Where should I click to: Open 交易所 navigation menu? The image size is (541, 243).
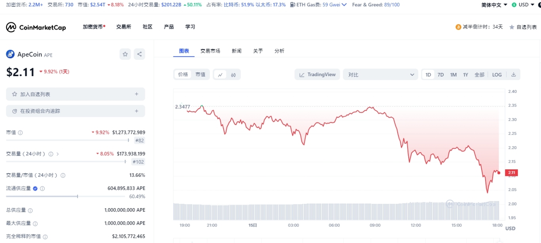(x=124, y=27)
